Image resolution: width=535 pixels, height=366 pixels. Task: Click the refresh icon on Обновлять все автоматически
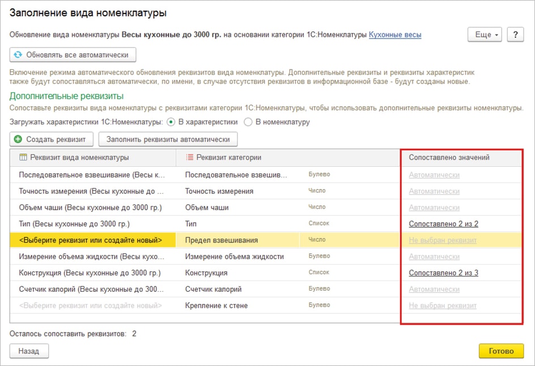18,55
